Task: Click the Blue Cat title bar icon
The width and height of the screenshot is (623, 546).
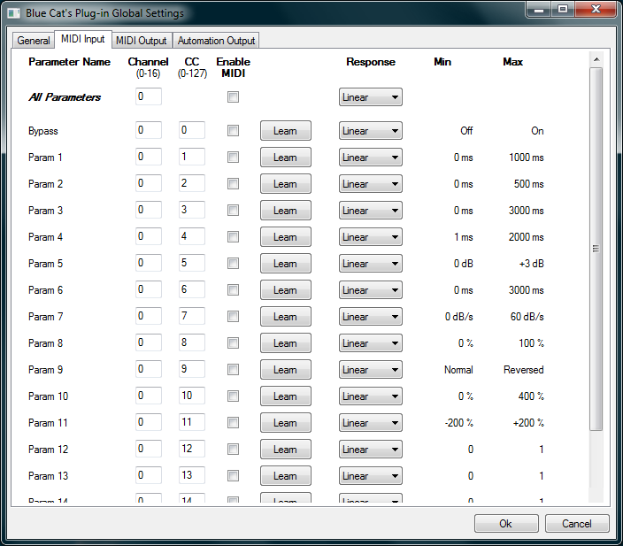Action: (x=14, y=13)
